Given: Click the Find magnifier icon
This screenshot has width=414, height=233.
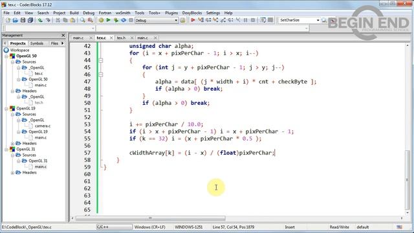Looking at the screenshot, I should (83, 20).
